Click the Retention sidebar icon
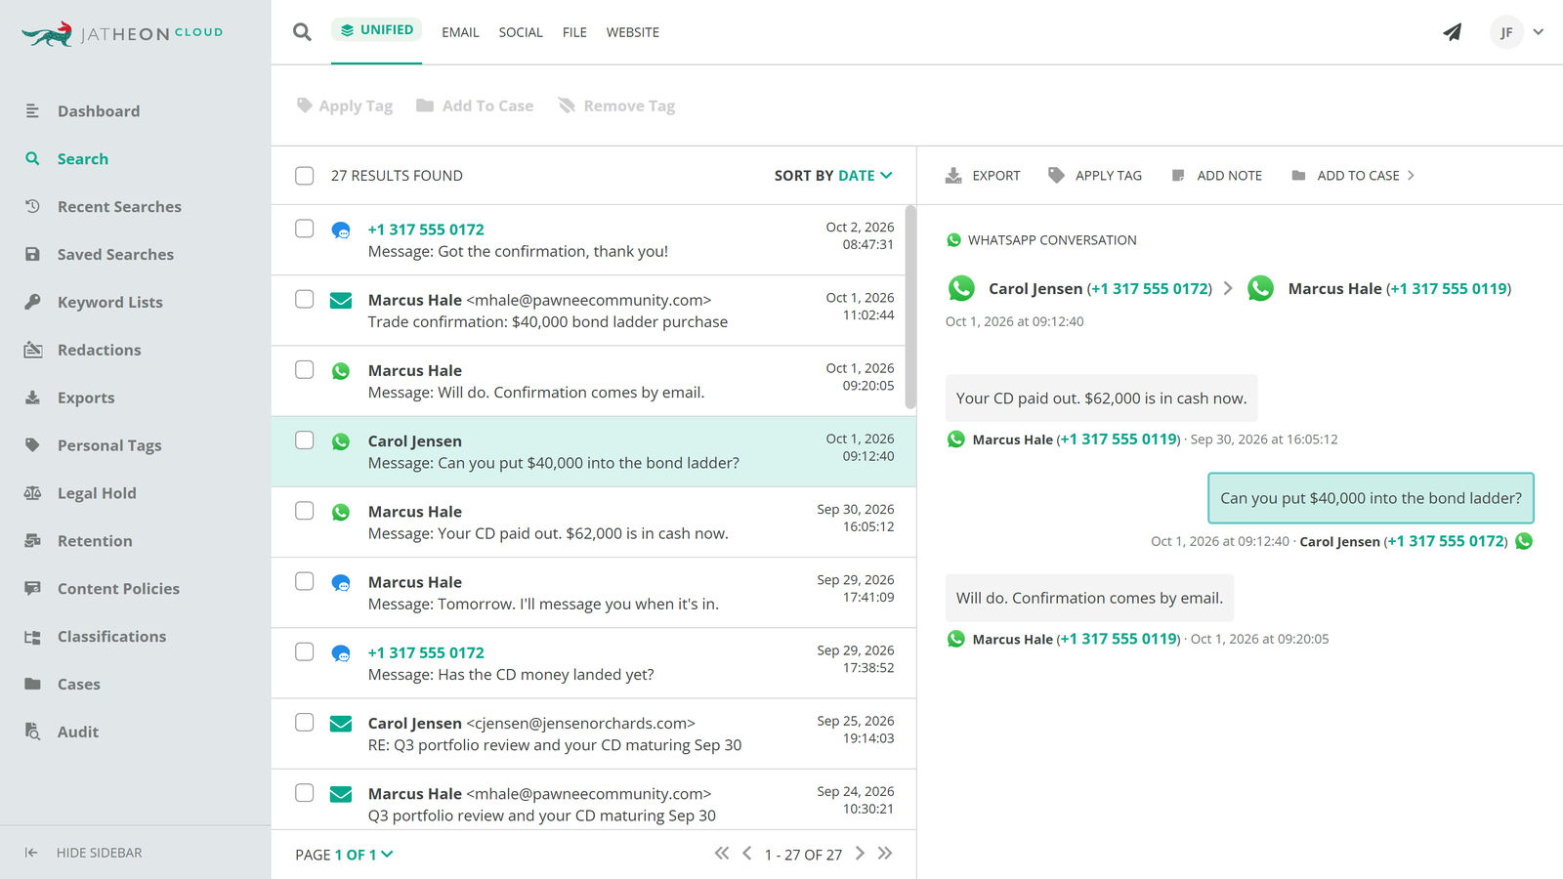Screen dimensions: 1563x879 (x=32, y=541)
